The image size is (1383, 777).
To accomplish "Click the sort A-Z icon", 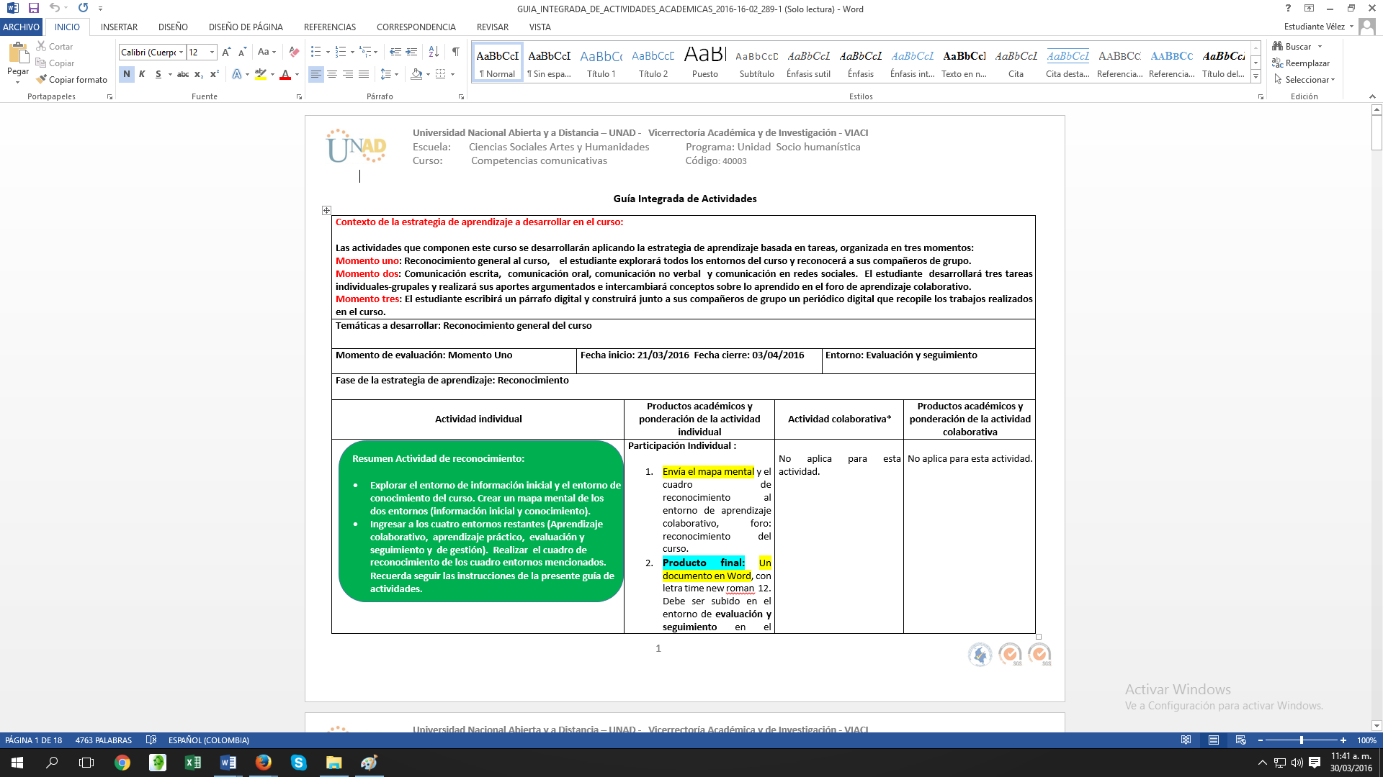I will click(x=434, y=52).
